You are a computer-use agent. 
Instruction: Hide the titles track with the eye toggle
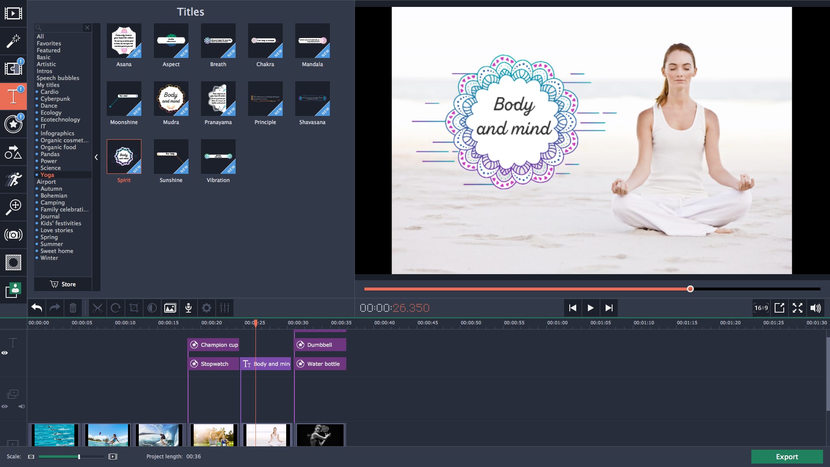point(5,353)
